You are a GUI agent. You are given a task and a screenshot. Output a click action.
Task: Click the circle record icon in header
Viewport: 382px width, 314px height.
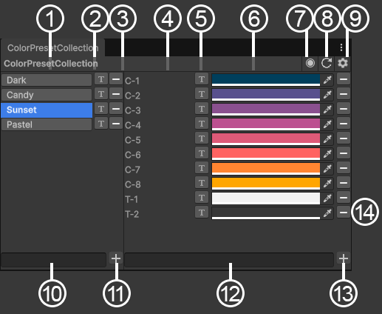click(x=310, y=63)
